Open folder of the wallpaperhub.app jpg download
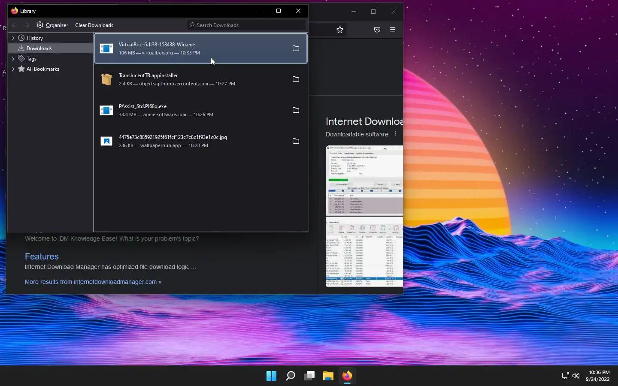 tap(296, 141)
